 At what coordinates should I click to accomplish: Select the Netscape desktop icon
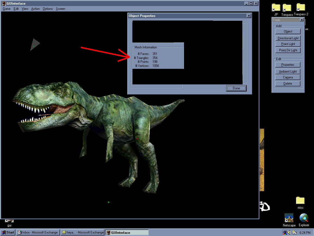pos(289,220)
